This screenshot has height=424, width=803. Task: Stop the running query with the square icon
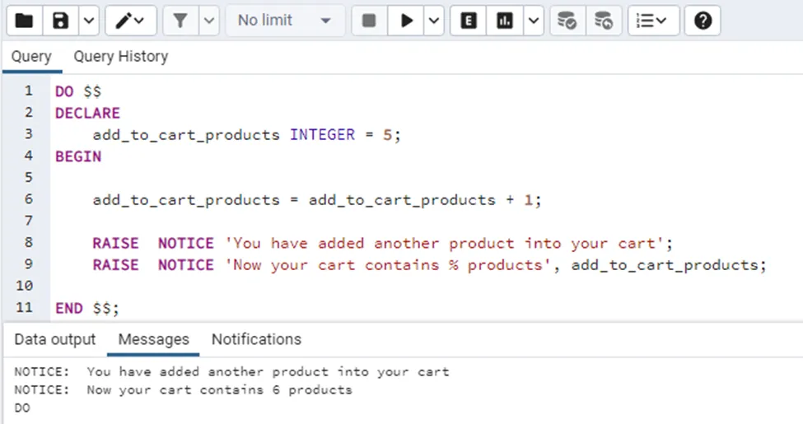[x=369, y=21]
